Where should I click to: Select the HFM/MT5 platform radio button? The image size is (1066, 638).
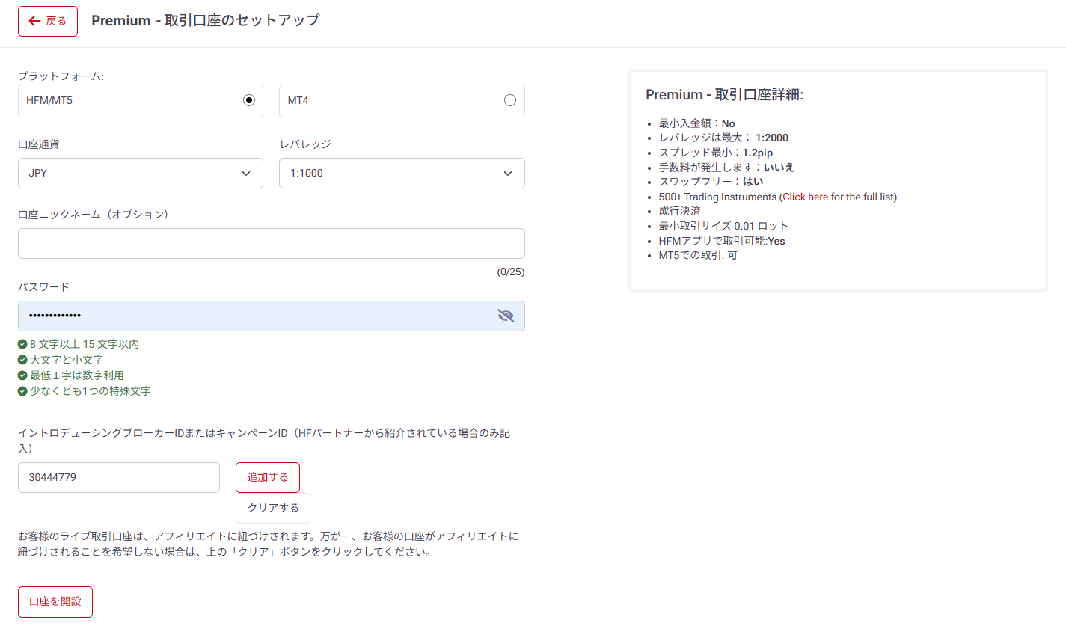pyautogui.click(x=249, y=100)
